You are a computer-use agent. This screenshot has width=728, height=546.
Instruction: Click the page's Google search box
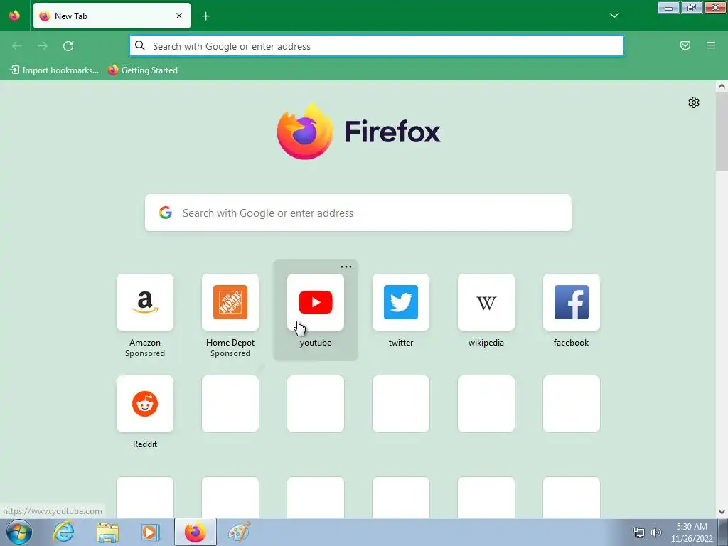tap(358, 213)
